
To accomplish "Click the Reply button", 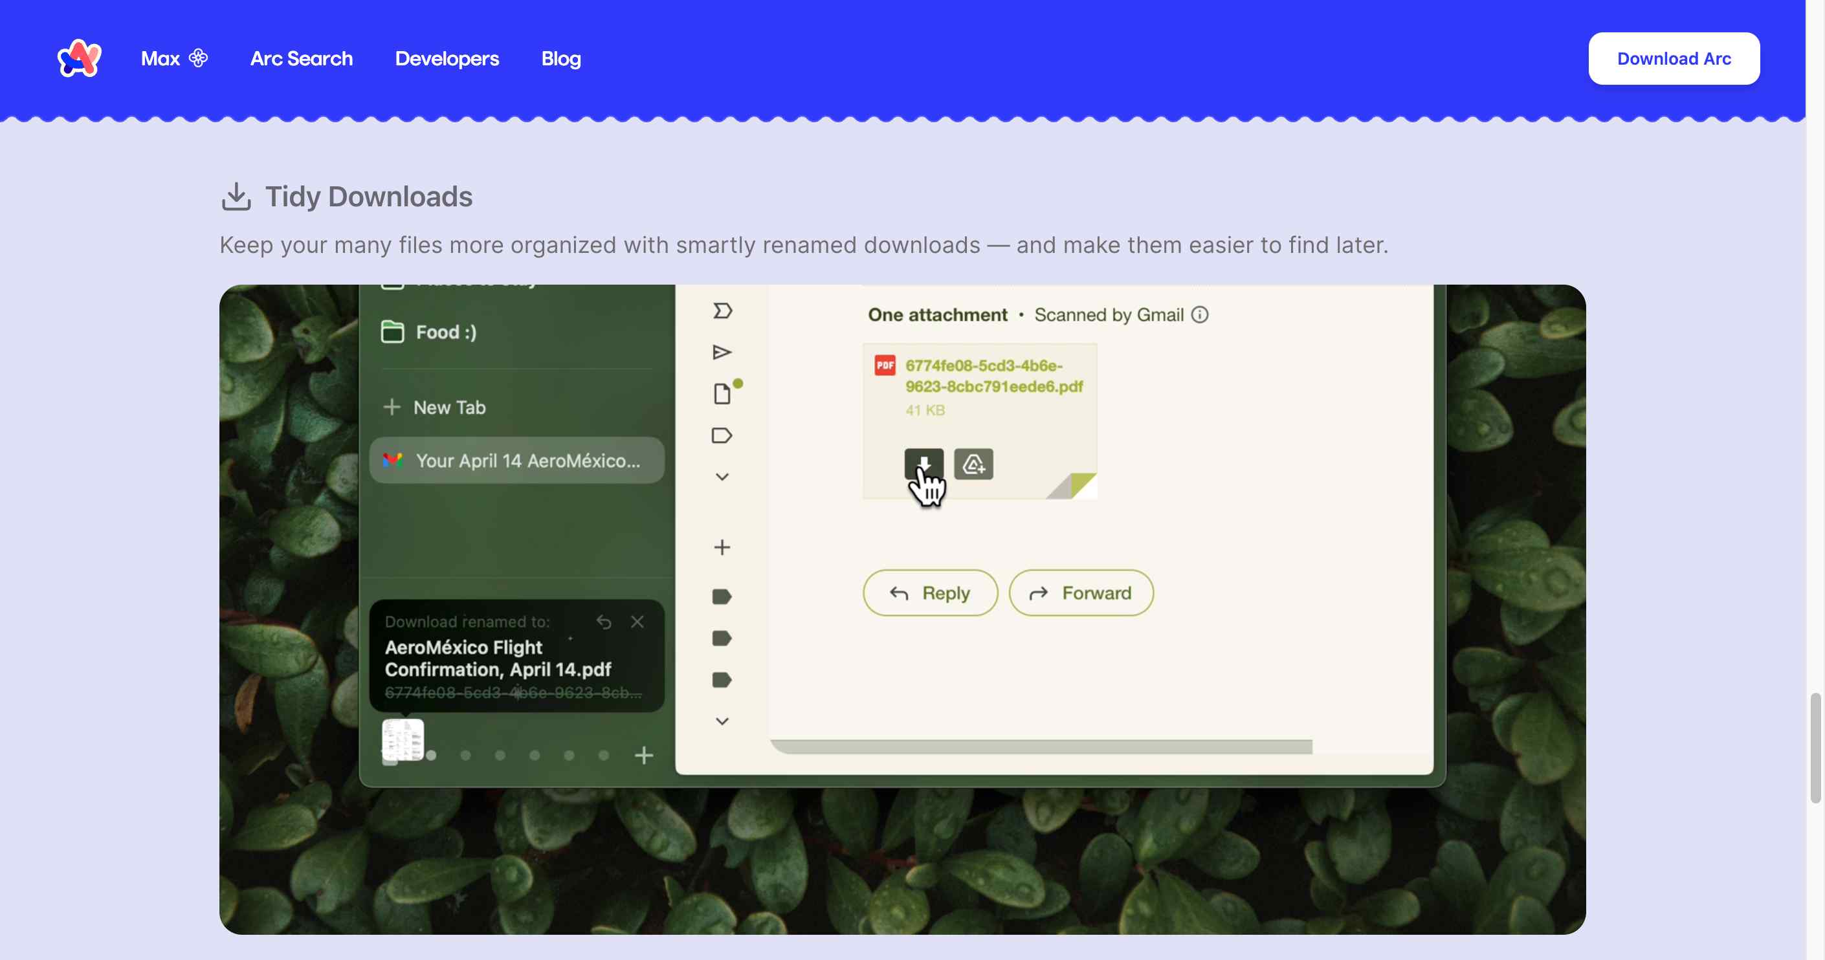I will pyautogui.click(x=930, y=593).
